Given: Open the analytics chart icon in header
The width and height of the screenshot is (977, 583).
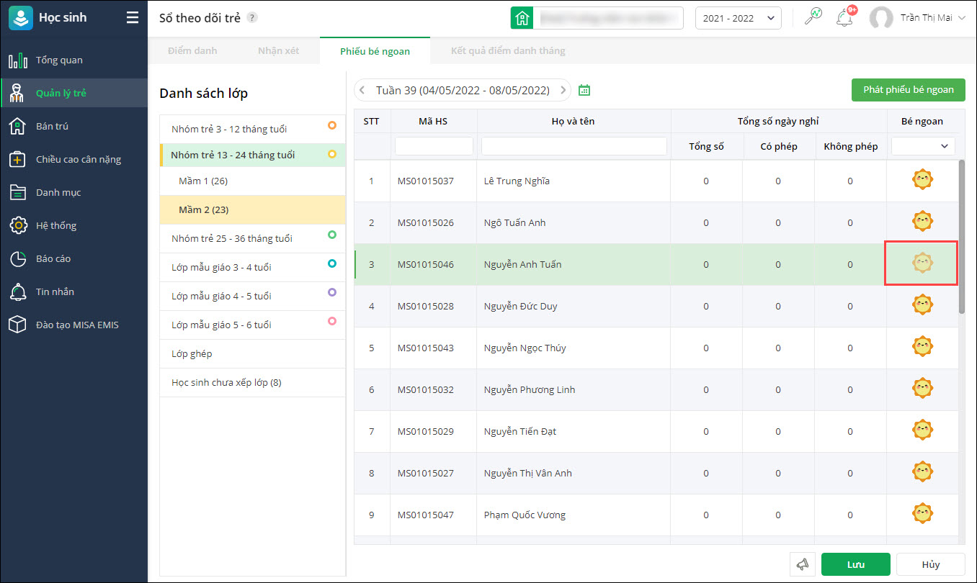Looking at the screenshot, I should click(813, 17).
